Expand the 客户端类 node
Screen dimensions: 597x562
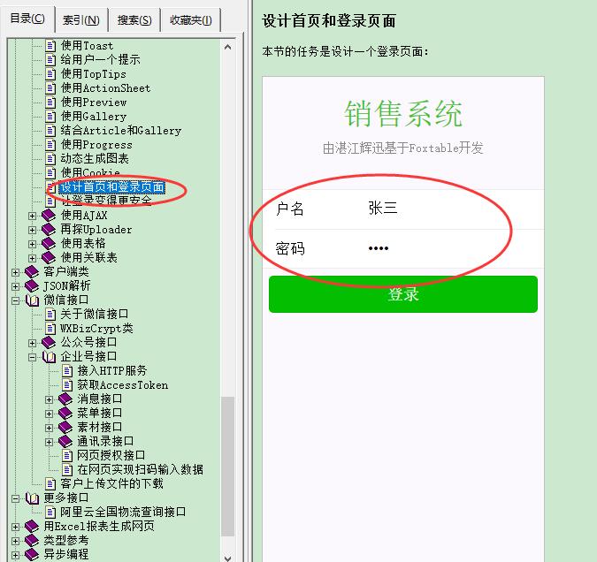pyautogui.click(x=16, y=272)
